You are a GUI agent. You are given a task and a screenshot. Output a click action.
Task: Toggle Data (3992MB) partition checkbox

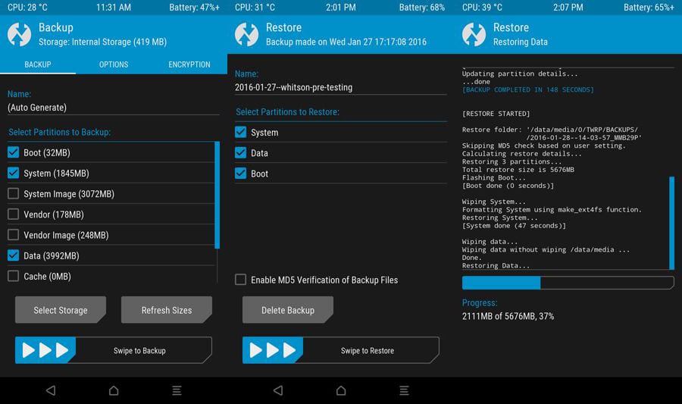[14, 255]
